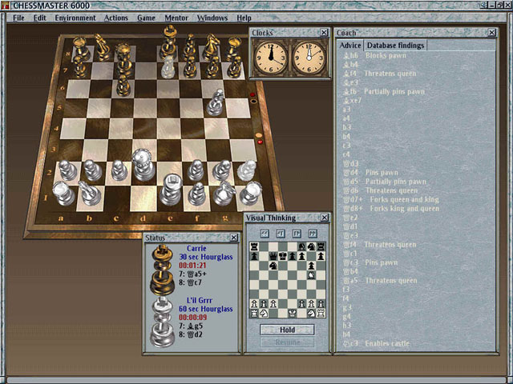Select advice 'Bf6 Partially pins pawn'

click(x=383, y=91)
